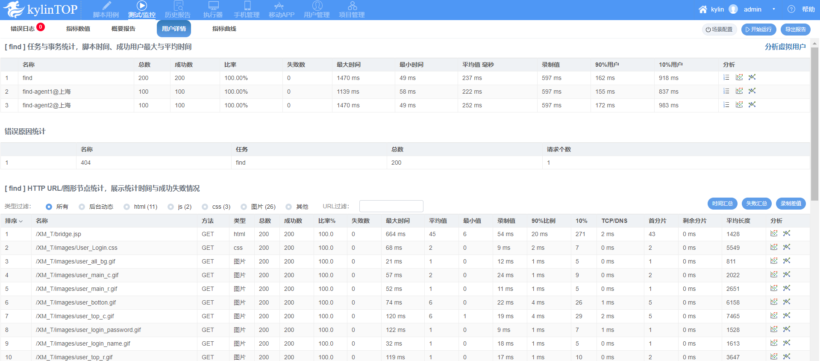Open chart icon for find-agent1@上海 row
This screenshot has width=820, height=361.
point(739,91)
